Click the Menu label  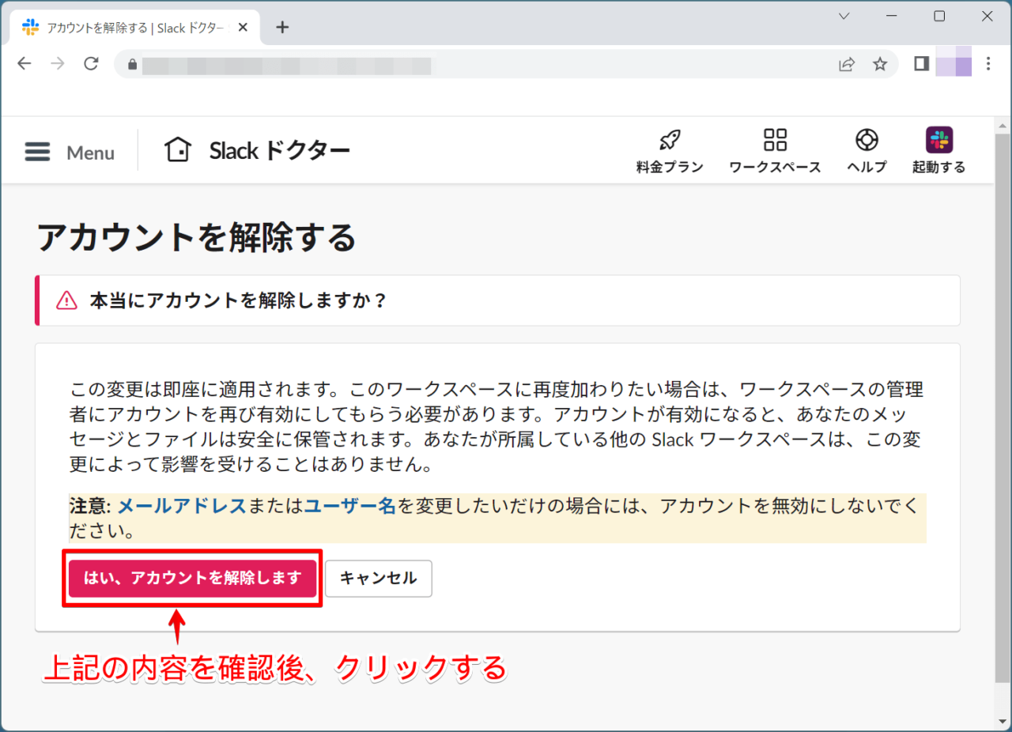point(90,153)
